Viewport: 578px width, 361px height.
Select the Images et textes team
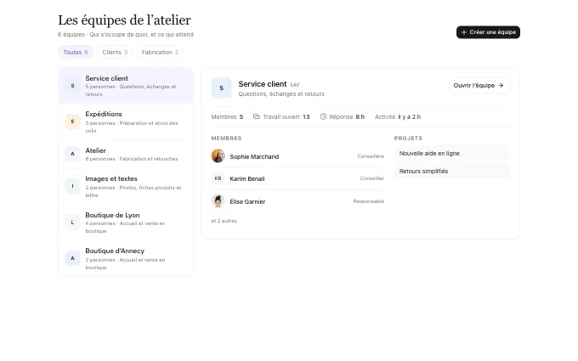tap(126, 186)
